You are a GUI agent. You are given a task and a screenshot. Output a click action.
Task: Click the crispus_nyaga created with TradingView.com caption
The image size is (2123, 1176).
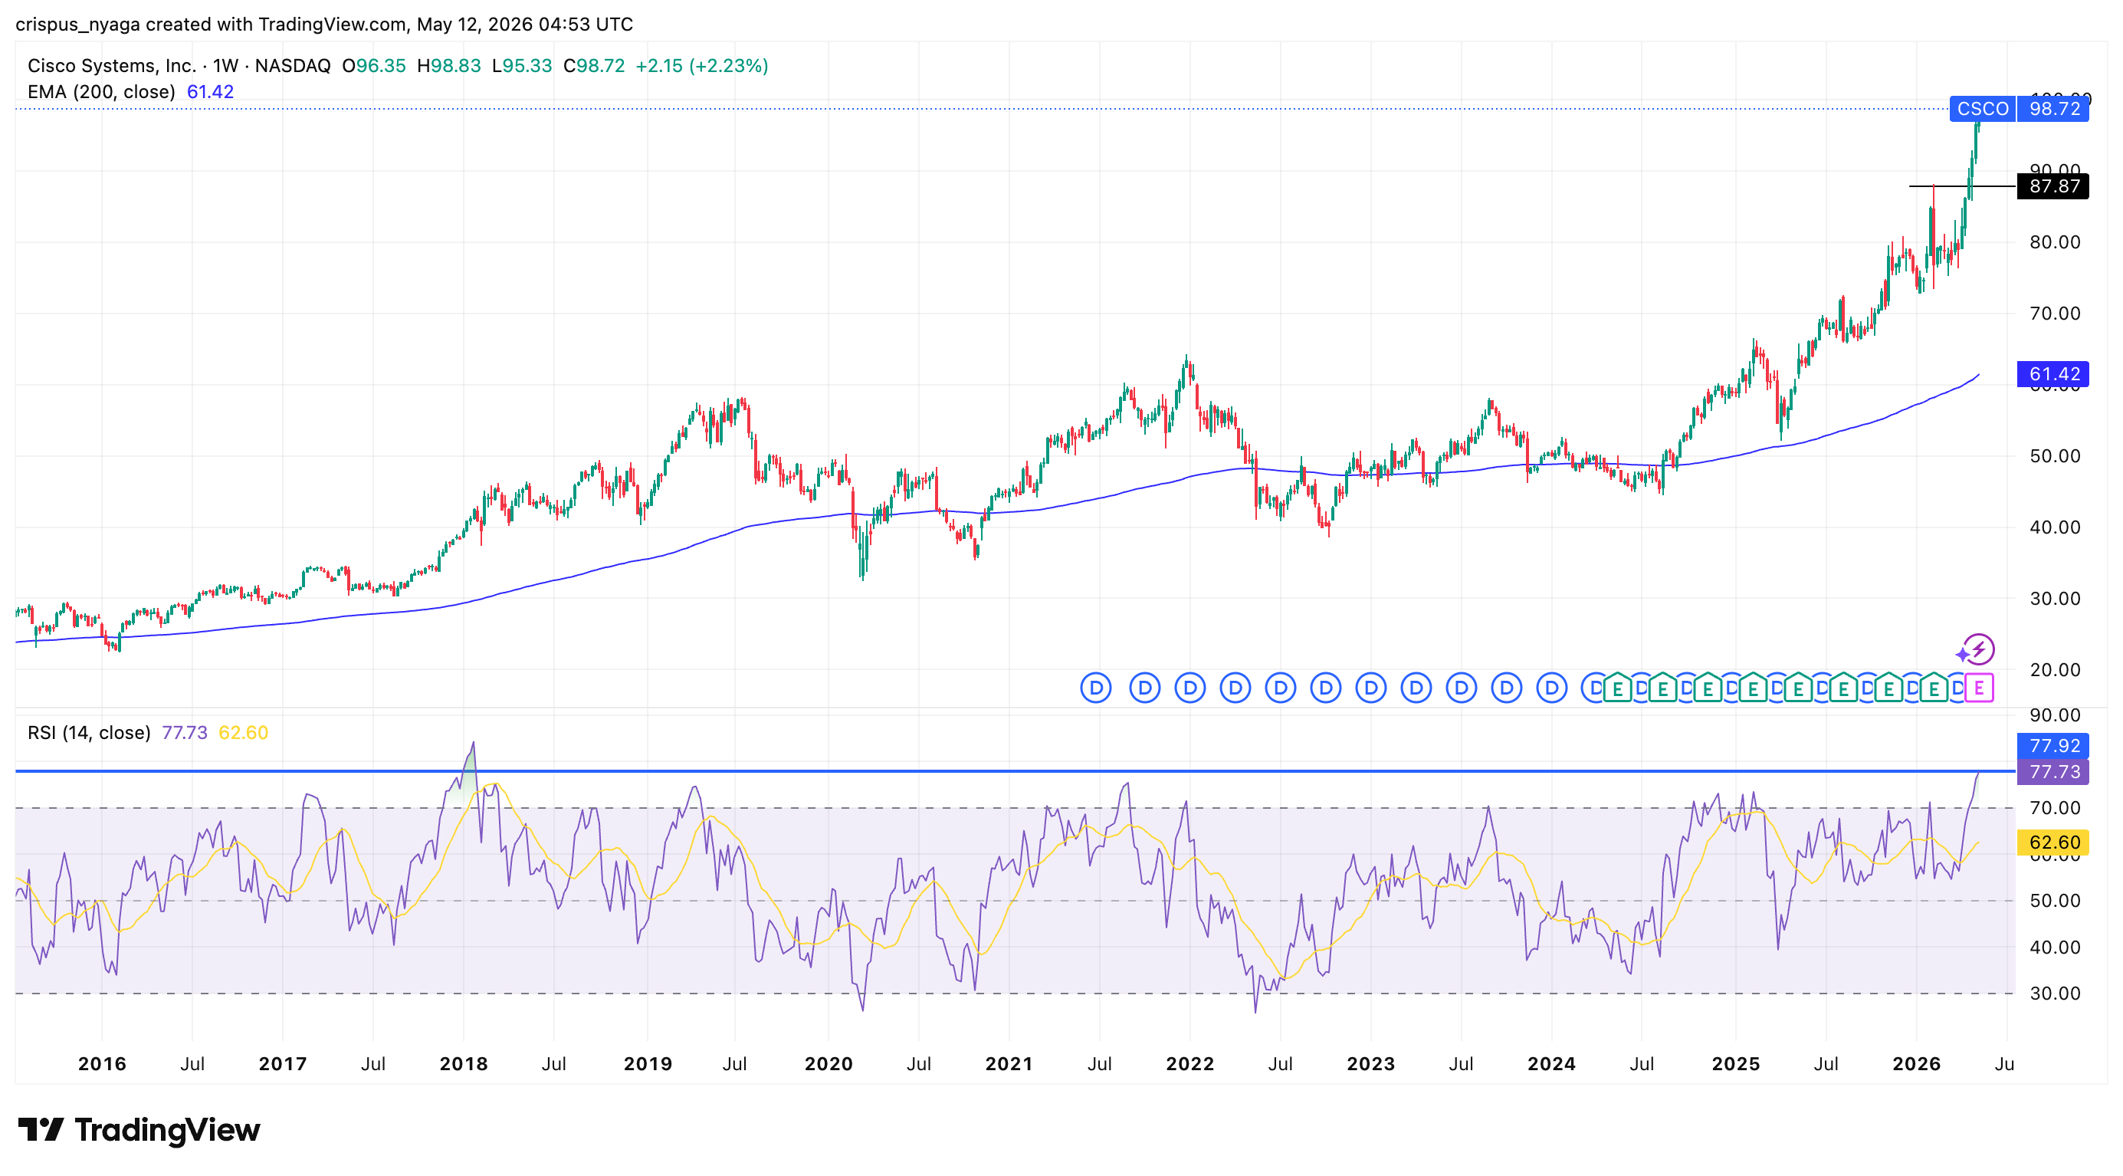pyautogui.click(x=211, y=24)
